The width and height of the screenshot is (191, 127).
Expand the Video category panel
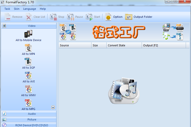pos(29,26)
